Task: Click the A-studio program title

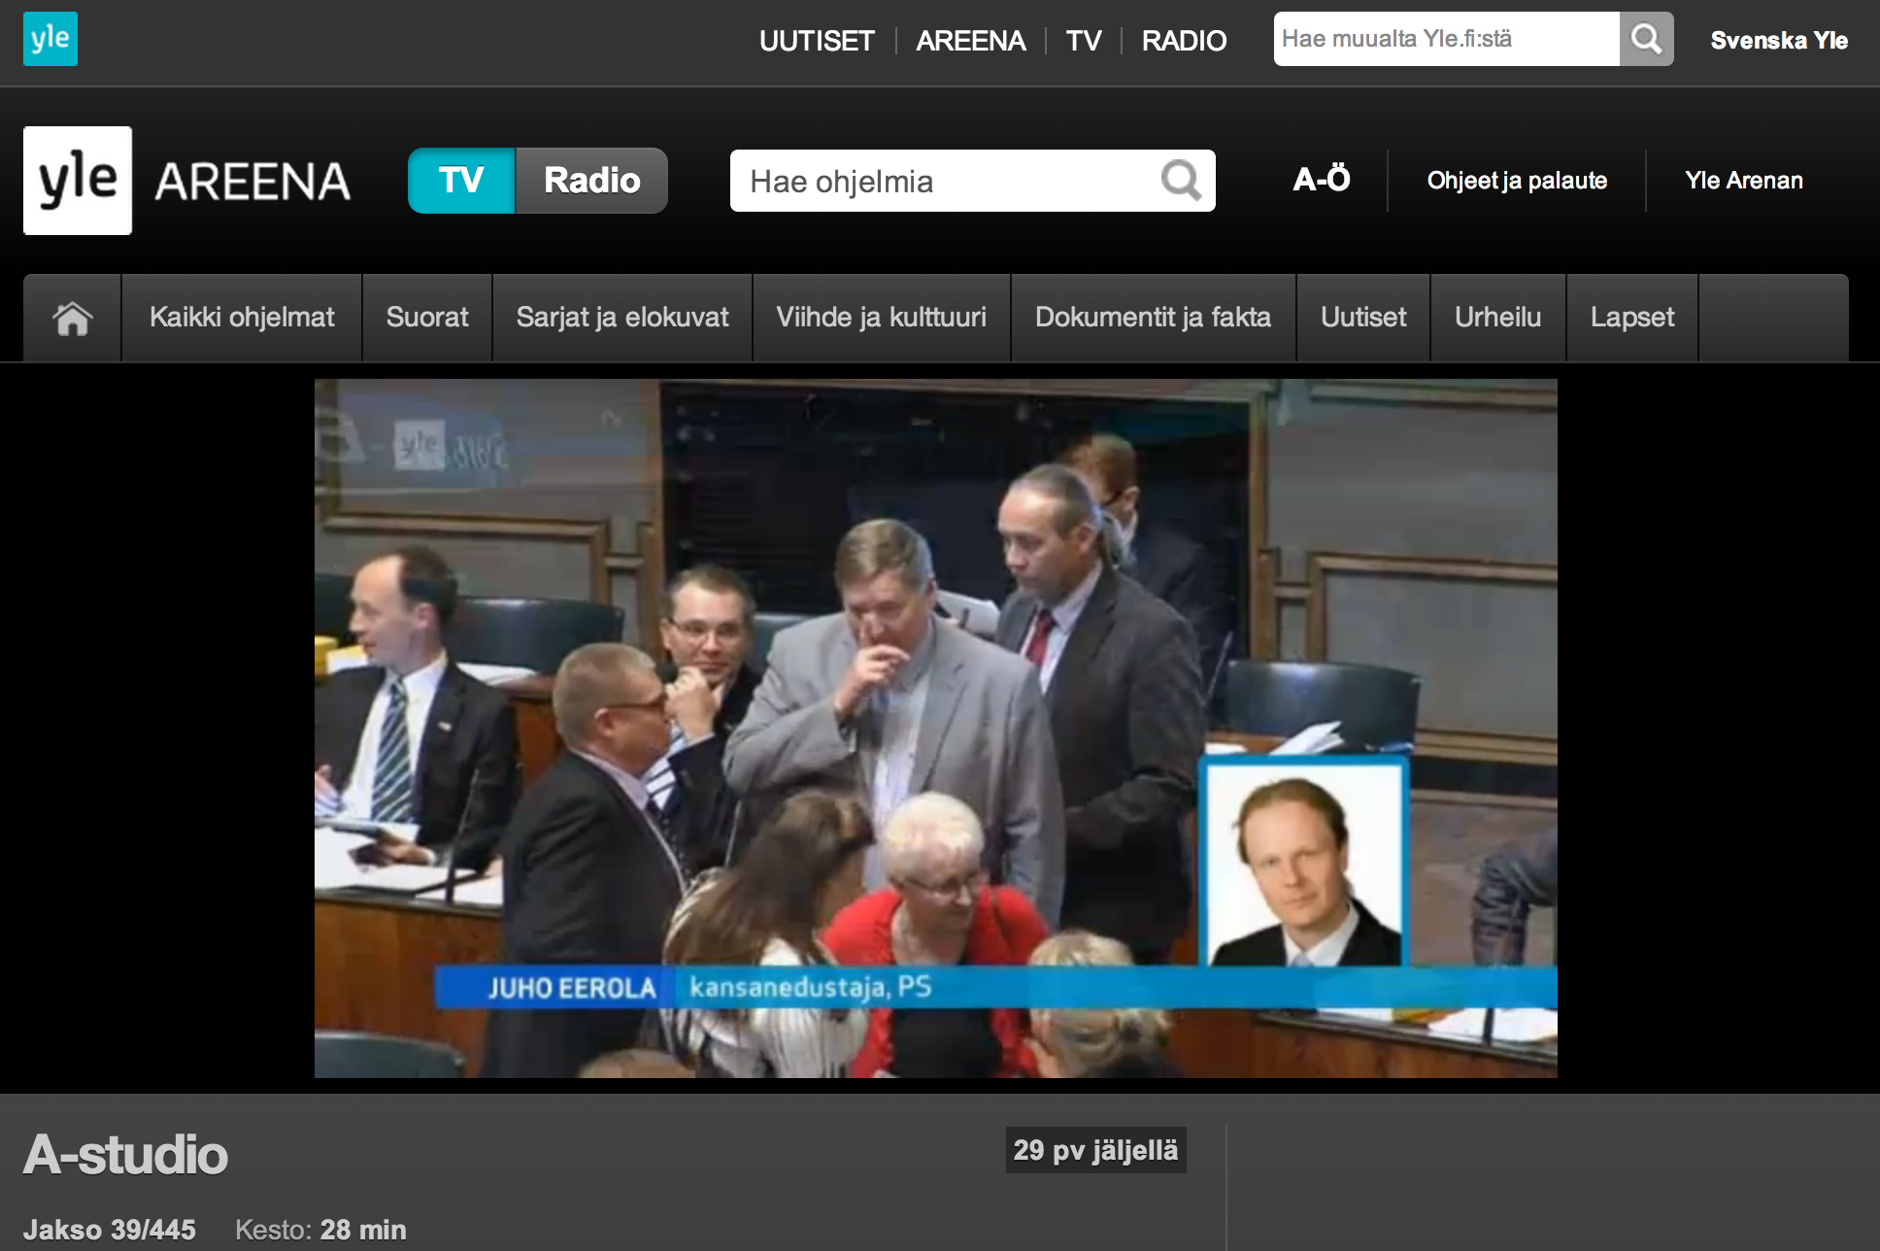Action: click(x=126, y=1155)
